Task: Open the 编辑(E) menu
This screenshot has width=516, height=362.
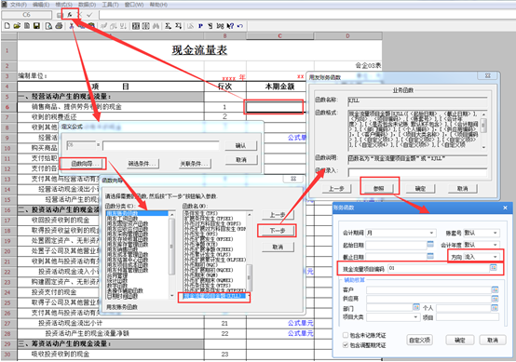Action: click(x=41, y=5)
